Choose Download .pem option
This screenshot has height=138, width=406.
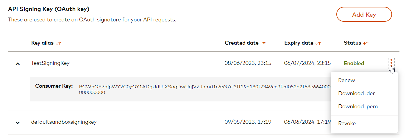pos(358,106)
